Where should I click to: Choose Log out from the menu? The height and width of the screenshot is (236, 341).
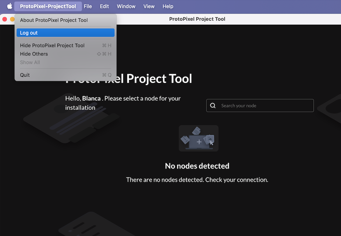65,33
